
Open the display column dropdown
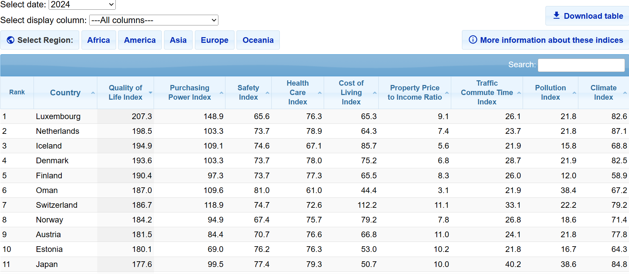(x=154, y=20)
